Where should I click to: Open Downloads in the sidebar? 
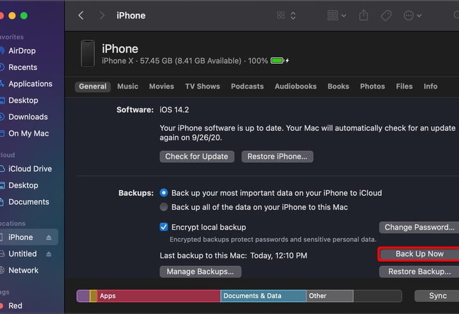tap(28, 117)
